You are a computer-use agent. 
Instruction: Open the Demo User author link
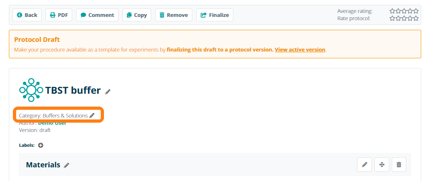point(52,123)
